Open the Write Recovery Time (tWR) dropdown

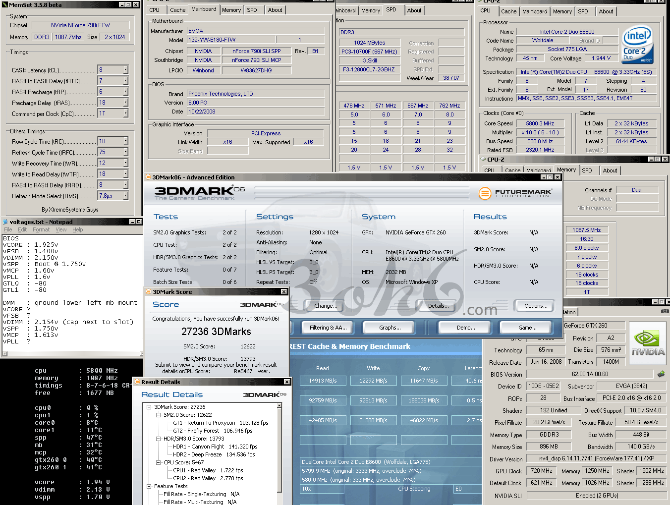click(125, 163)
